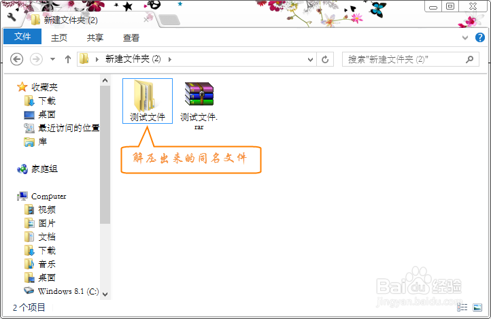Viewport: 491px width, 319px height.
Task: Switch to large icons view
Action: 477,307
